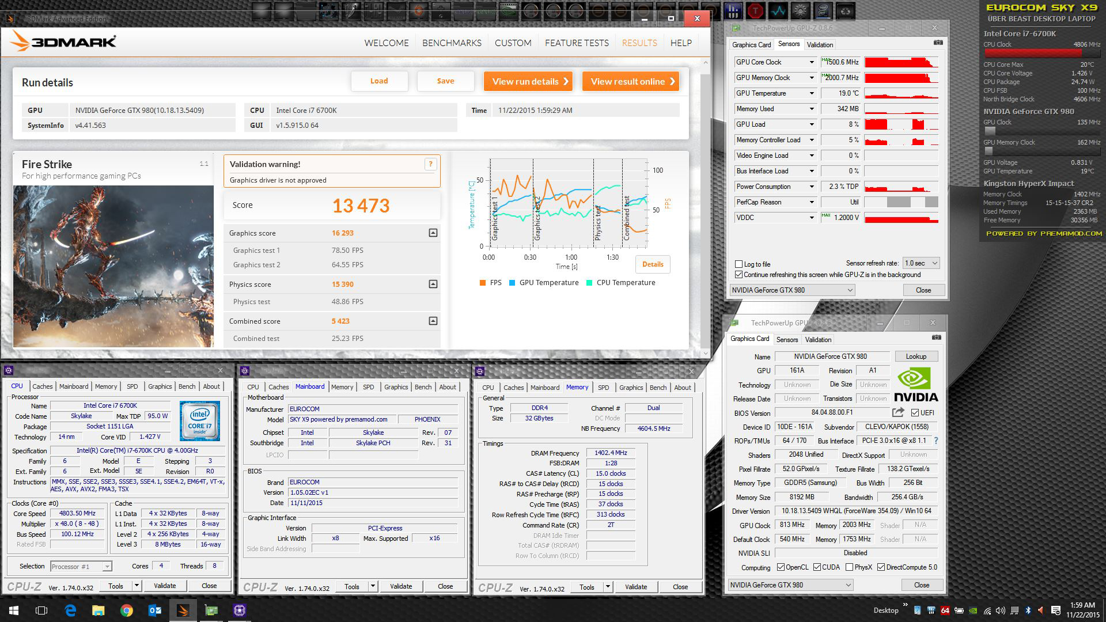Open the pulse waveform monitor dock icon
Viewport: 1106px width, 622px height.
coord(778,10)
